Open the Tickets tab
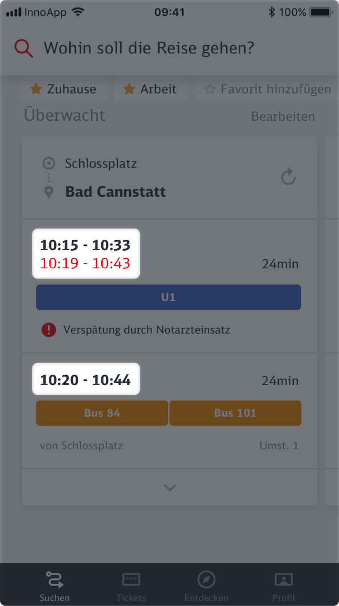Image resolution: width=339 pixels, height=606 pixels. point(131,587)
